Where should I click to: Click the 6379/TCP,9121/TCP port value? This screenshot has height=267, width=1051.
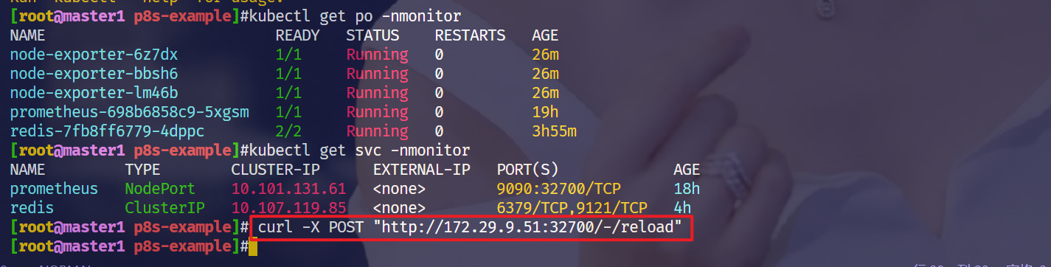click(x=572, y=208)
